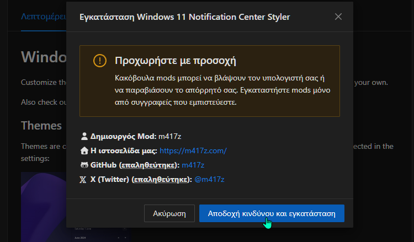Image resolution: width=414 pixels, height=242 pixels.
Task: Switch to the Λεπτομέρειες tab behind dialog
Action: (44, 17)
